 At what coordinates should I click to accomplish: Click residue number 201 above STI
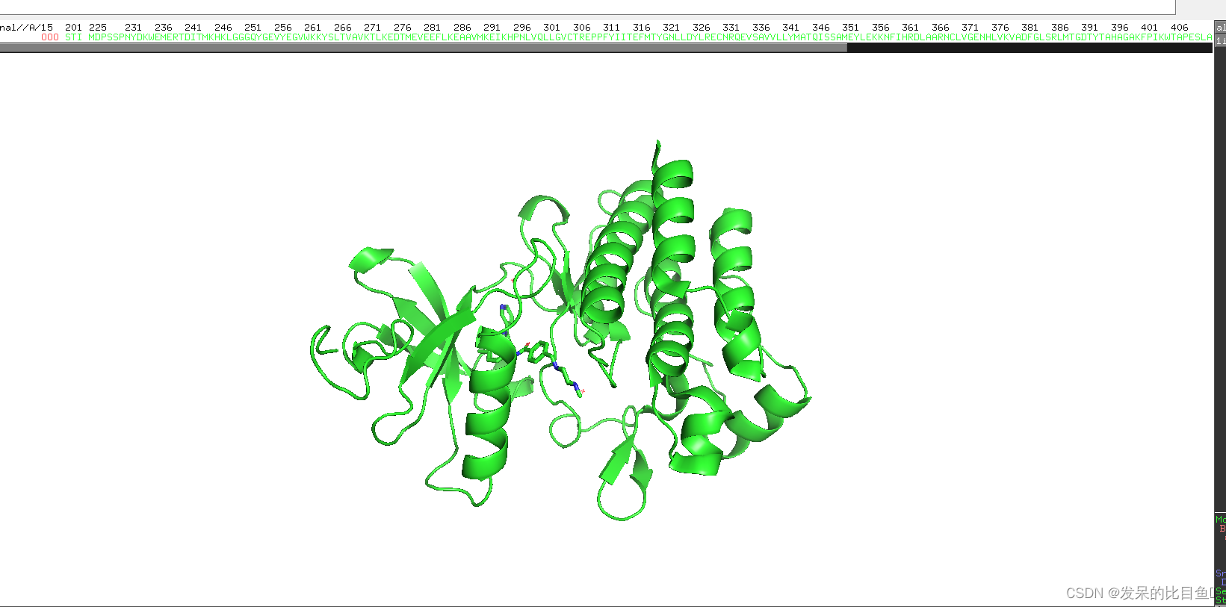(74, 27)
